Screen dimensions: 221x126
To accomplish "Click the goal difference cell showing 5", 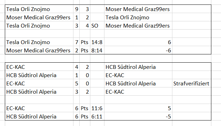I will (x=138, y=108).
